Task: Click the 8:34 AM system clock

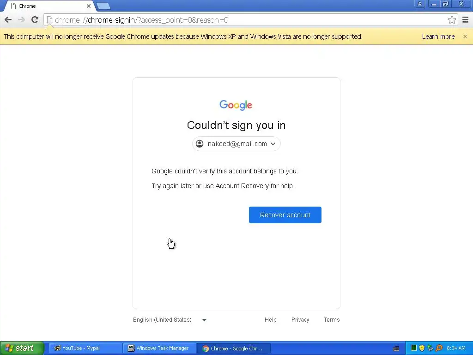Action: click(x=456, y=348)
